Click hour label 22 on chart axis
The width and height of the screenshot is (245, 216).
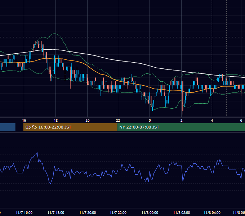click(x=118, y=121)
